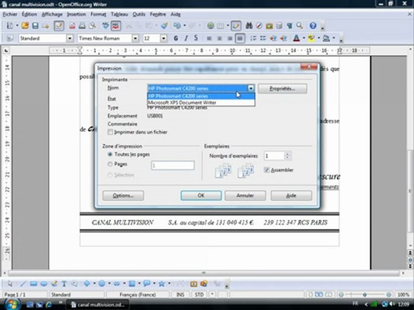Apply Underline S formatting
The width and height of the screenshot is (414, 310).
[196, 38]
